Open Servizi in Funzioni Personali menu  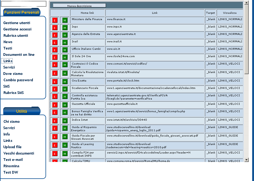tap(9, 67)
